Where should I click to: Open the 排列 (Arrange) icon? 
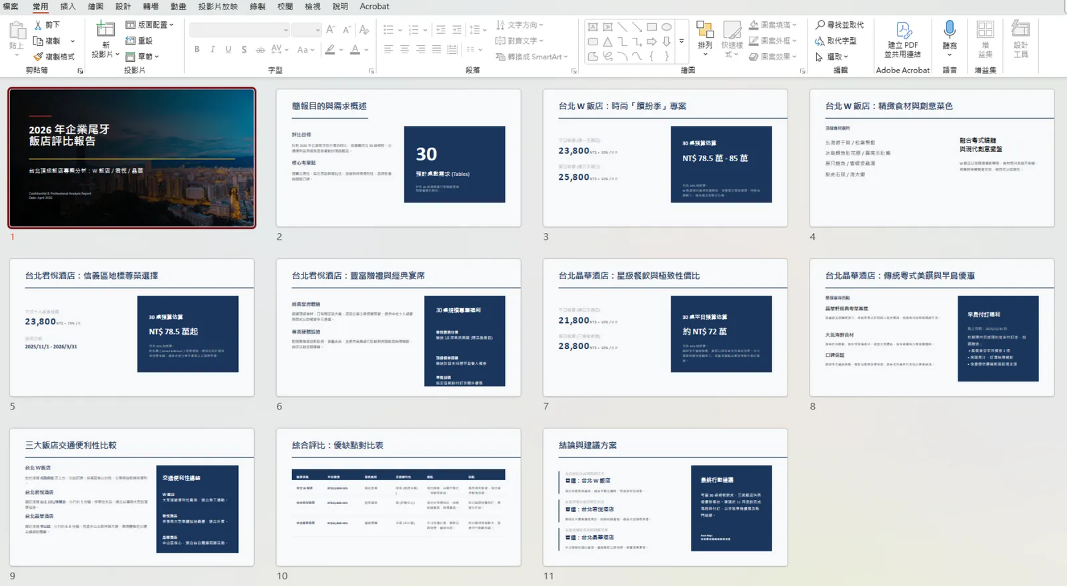705,30
